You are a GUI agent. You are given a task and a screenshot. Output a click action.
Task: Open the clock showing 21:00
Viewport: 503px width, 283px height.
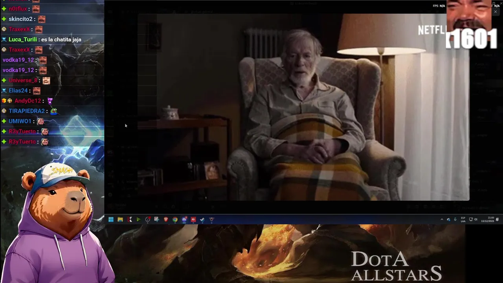[x=488, y=219]
